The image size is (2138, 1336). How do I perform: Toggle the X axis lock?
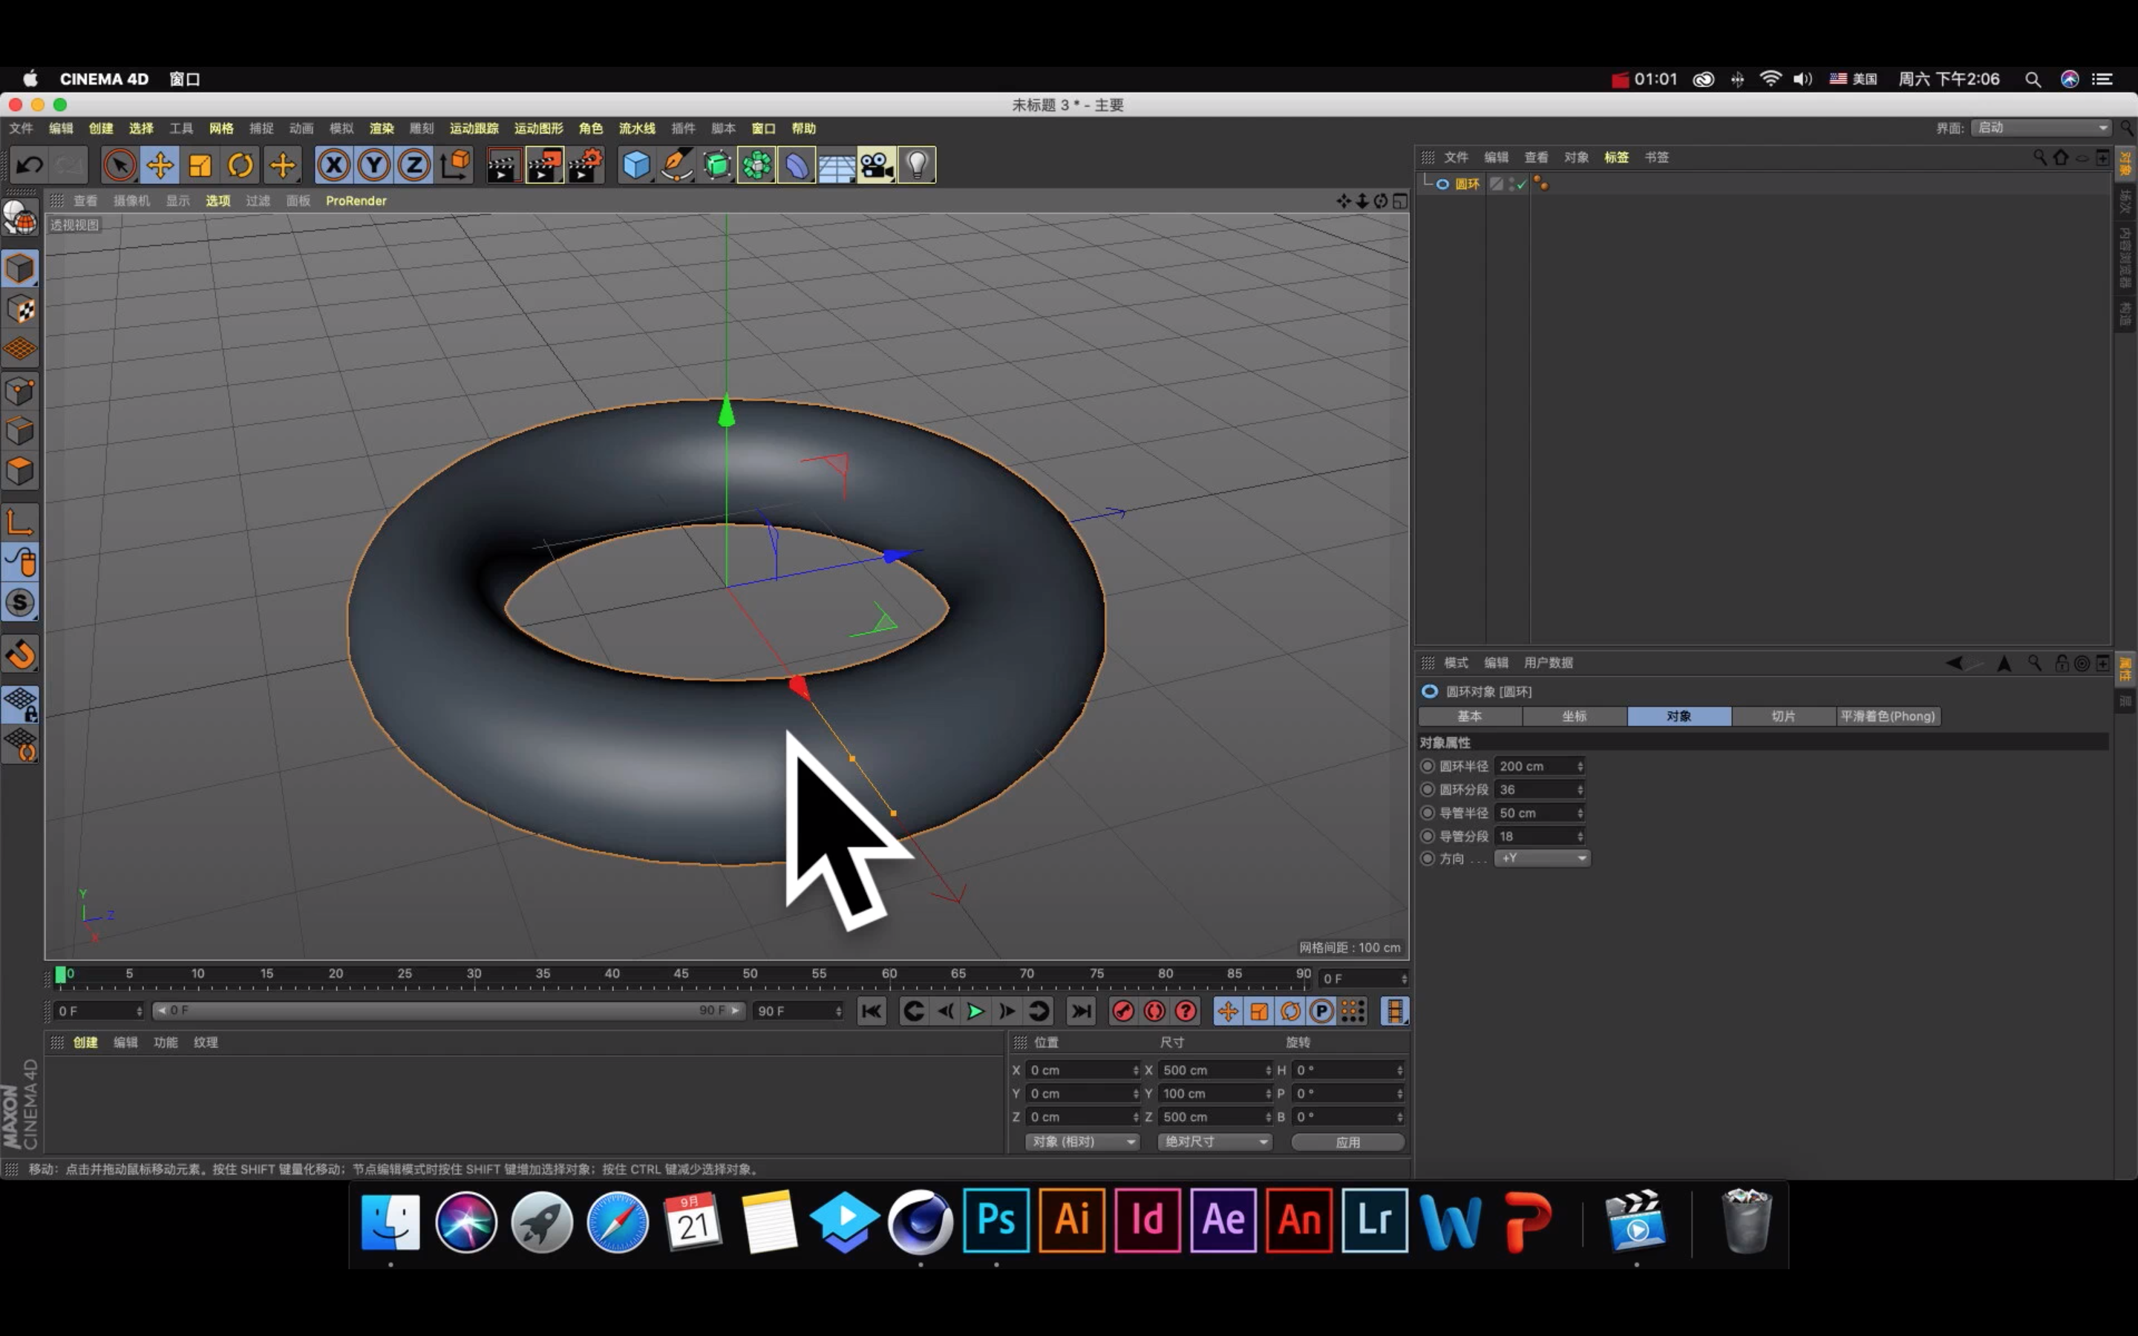[x=334, y=166]
